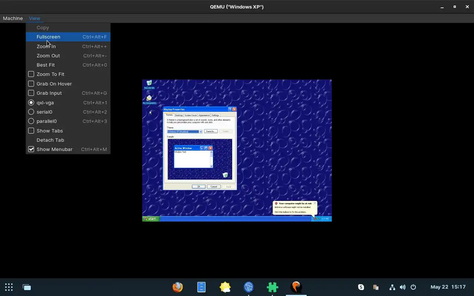Switch to Screen Saver tab

pos(191,115)
